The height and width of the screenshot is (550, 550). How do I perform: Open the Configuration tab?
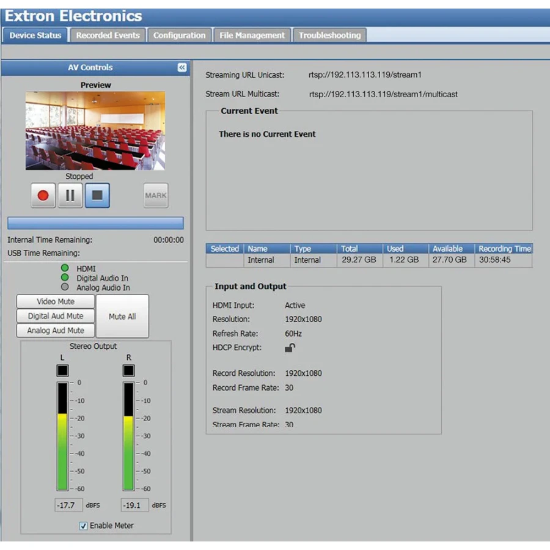(x=179, y=35)
